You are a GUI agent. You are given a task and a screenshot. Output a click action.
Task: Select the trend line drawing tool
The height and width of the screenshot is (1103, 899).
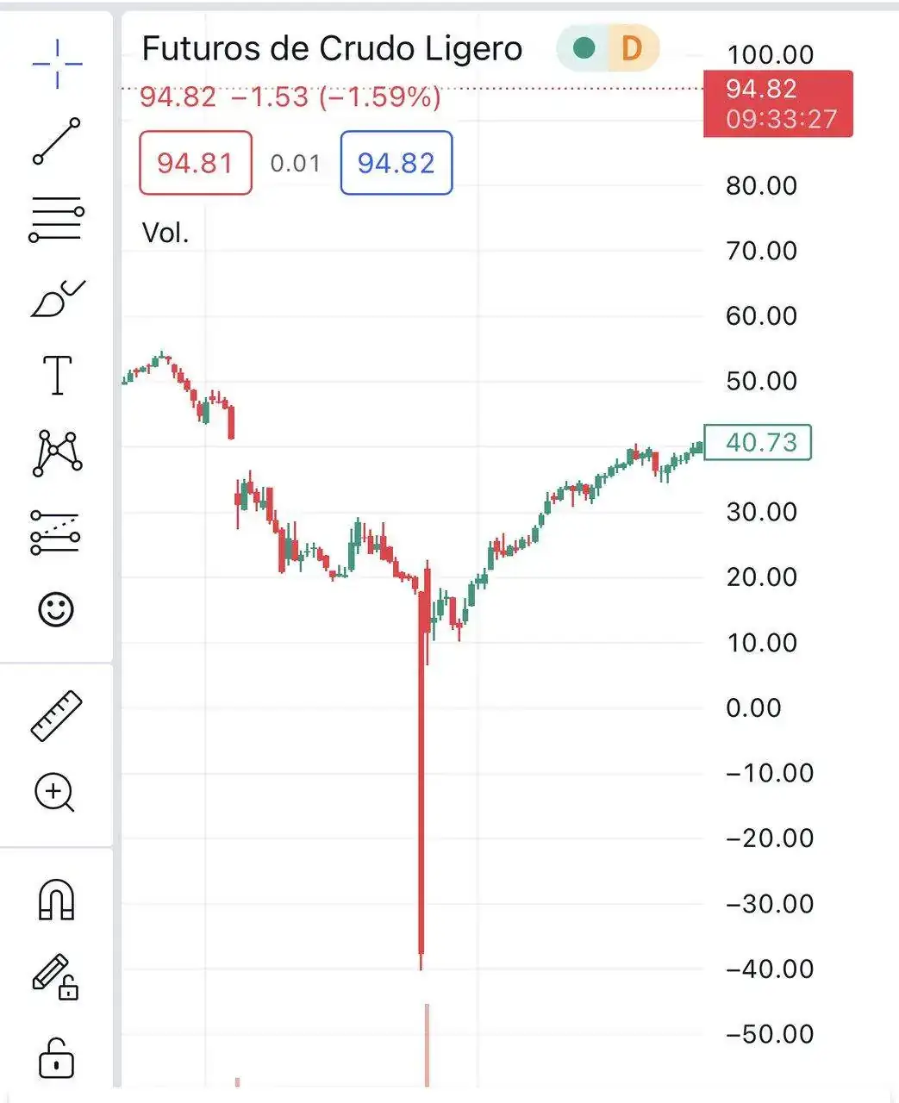[x=57, y=141]
